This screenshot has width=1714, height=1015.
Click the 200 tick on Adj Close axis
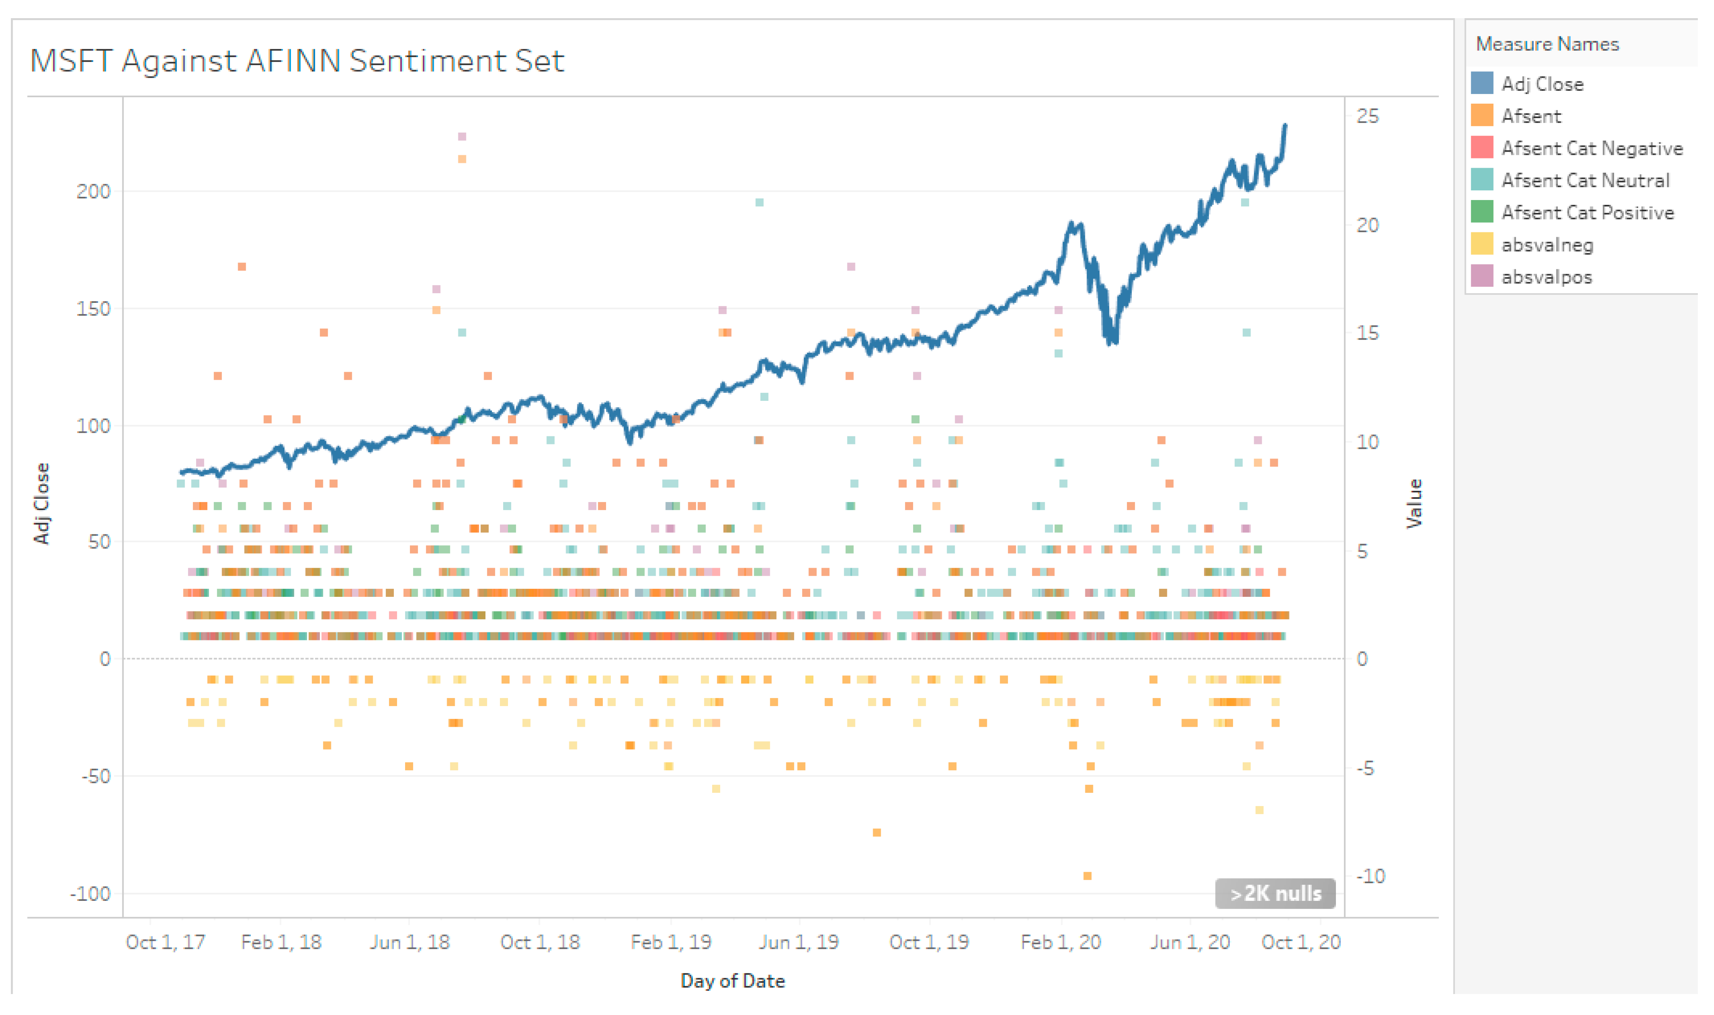93,192
